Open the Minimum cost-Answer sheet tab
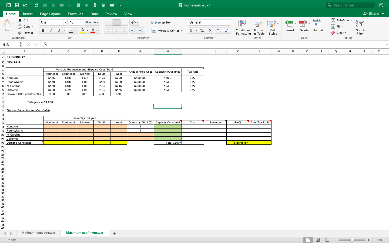 [x=38, y=232]
